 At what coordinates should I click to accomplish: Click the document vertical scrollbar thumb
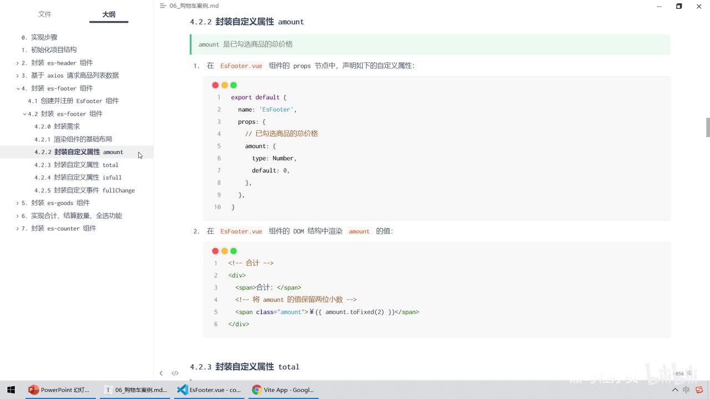click(x=708, y=127)
